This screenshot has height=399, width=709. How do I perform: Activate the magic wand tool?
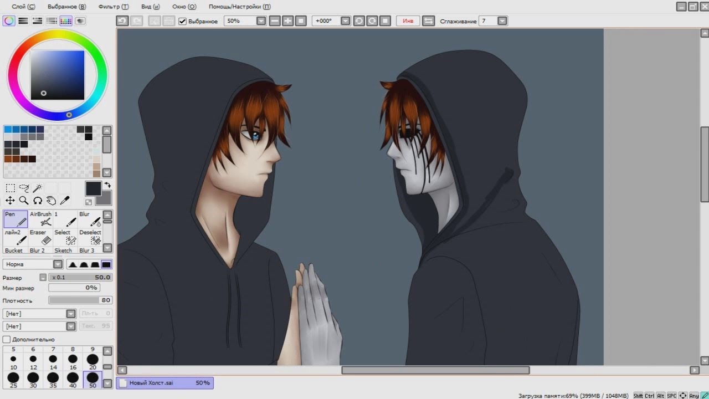point(38,188)
